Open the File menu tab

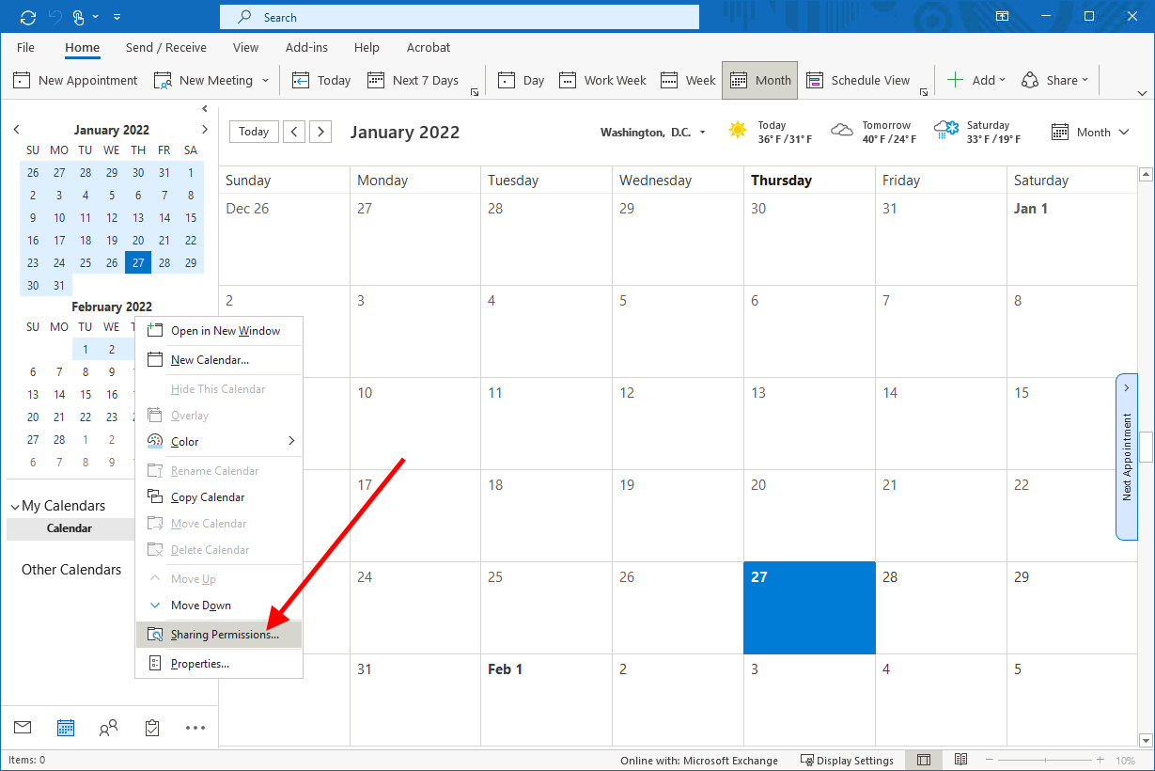[x=25, y=47]
